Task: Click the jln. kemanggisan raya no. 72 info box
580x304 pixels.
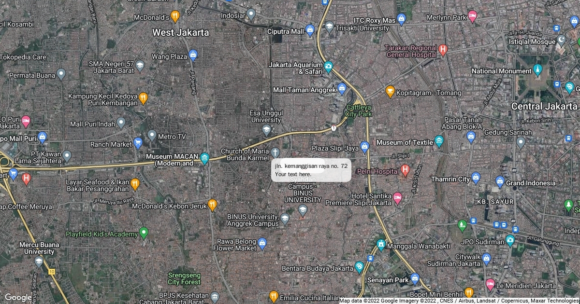Action: [x=311, y=170]
